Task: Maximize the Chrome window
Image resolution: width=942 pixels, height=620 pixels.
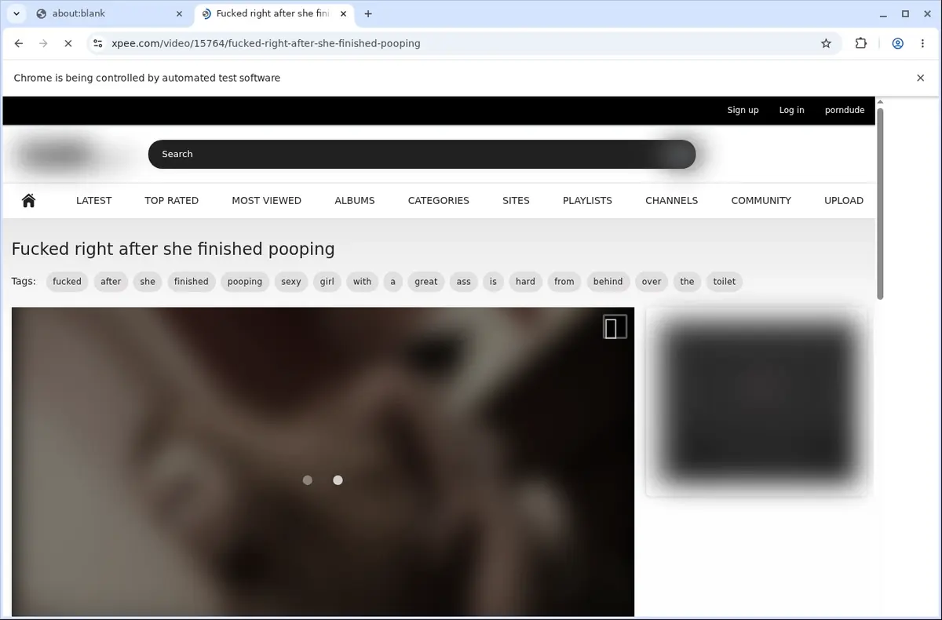Action: click(905, 13)
